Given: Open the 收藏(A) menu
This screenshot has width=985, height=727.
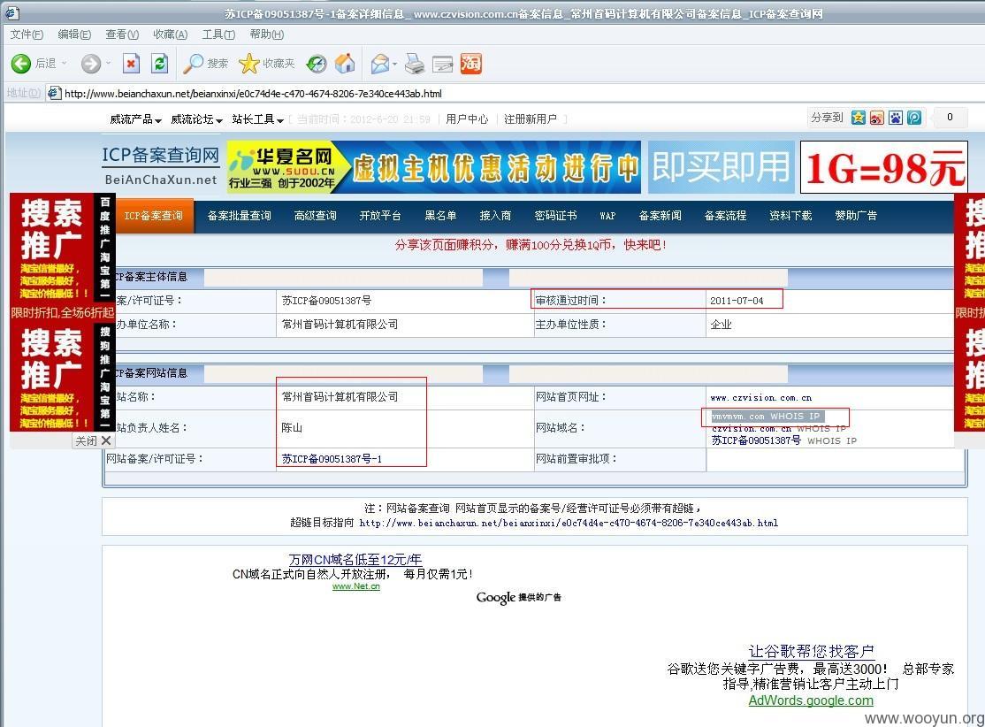Looking at the screenshot, I should [x=171, y=34].
